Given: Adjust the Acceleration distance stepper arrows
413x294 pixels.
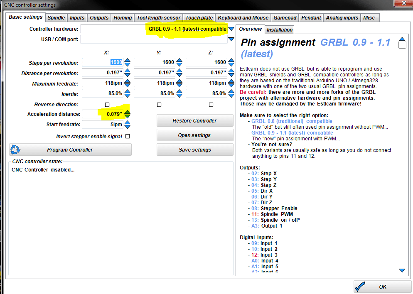Looking at the screenshot, I should tap(127, 114).
